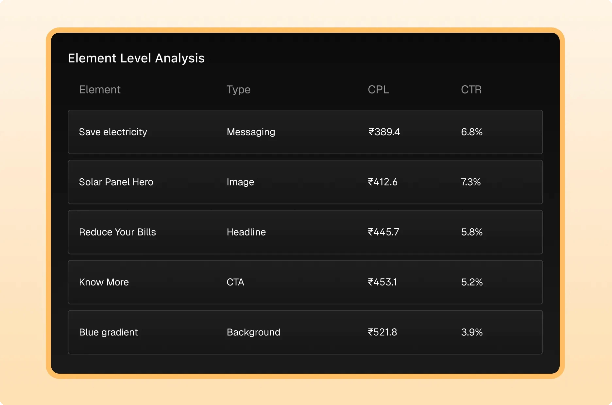Click the Headline type cell

[x=246, y=232]
